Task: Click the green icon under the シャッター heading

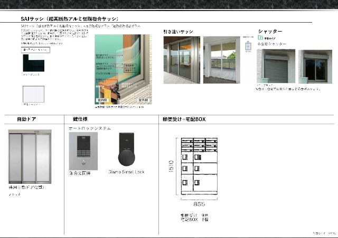Action: click(260, 38)
